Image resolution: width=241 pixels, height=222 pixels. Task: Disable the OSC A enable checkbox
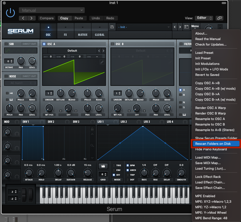point(44,44)
